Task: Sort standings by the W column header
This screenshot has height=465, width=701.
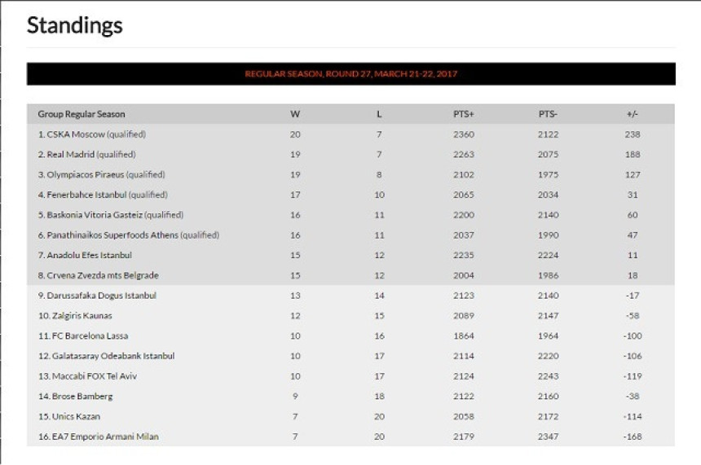Action: click(x=295, y=114)
